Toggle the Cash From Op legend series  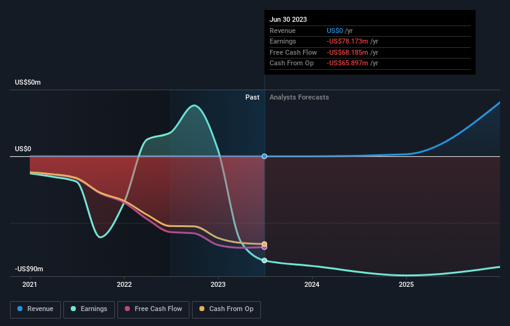coord(226,309)
